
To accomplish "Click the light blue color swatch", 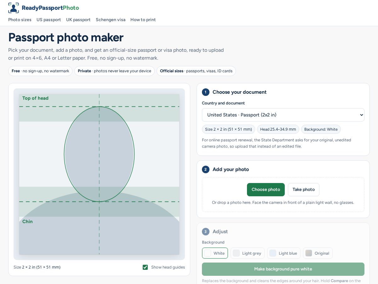I will 273,253.
